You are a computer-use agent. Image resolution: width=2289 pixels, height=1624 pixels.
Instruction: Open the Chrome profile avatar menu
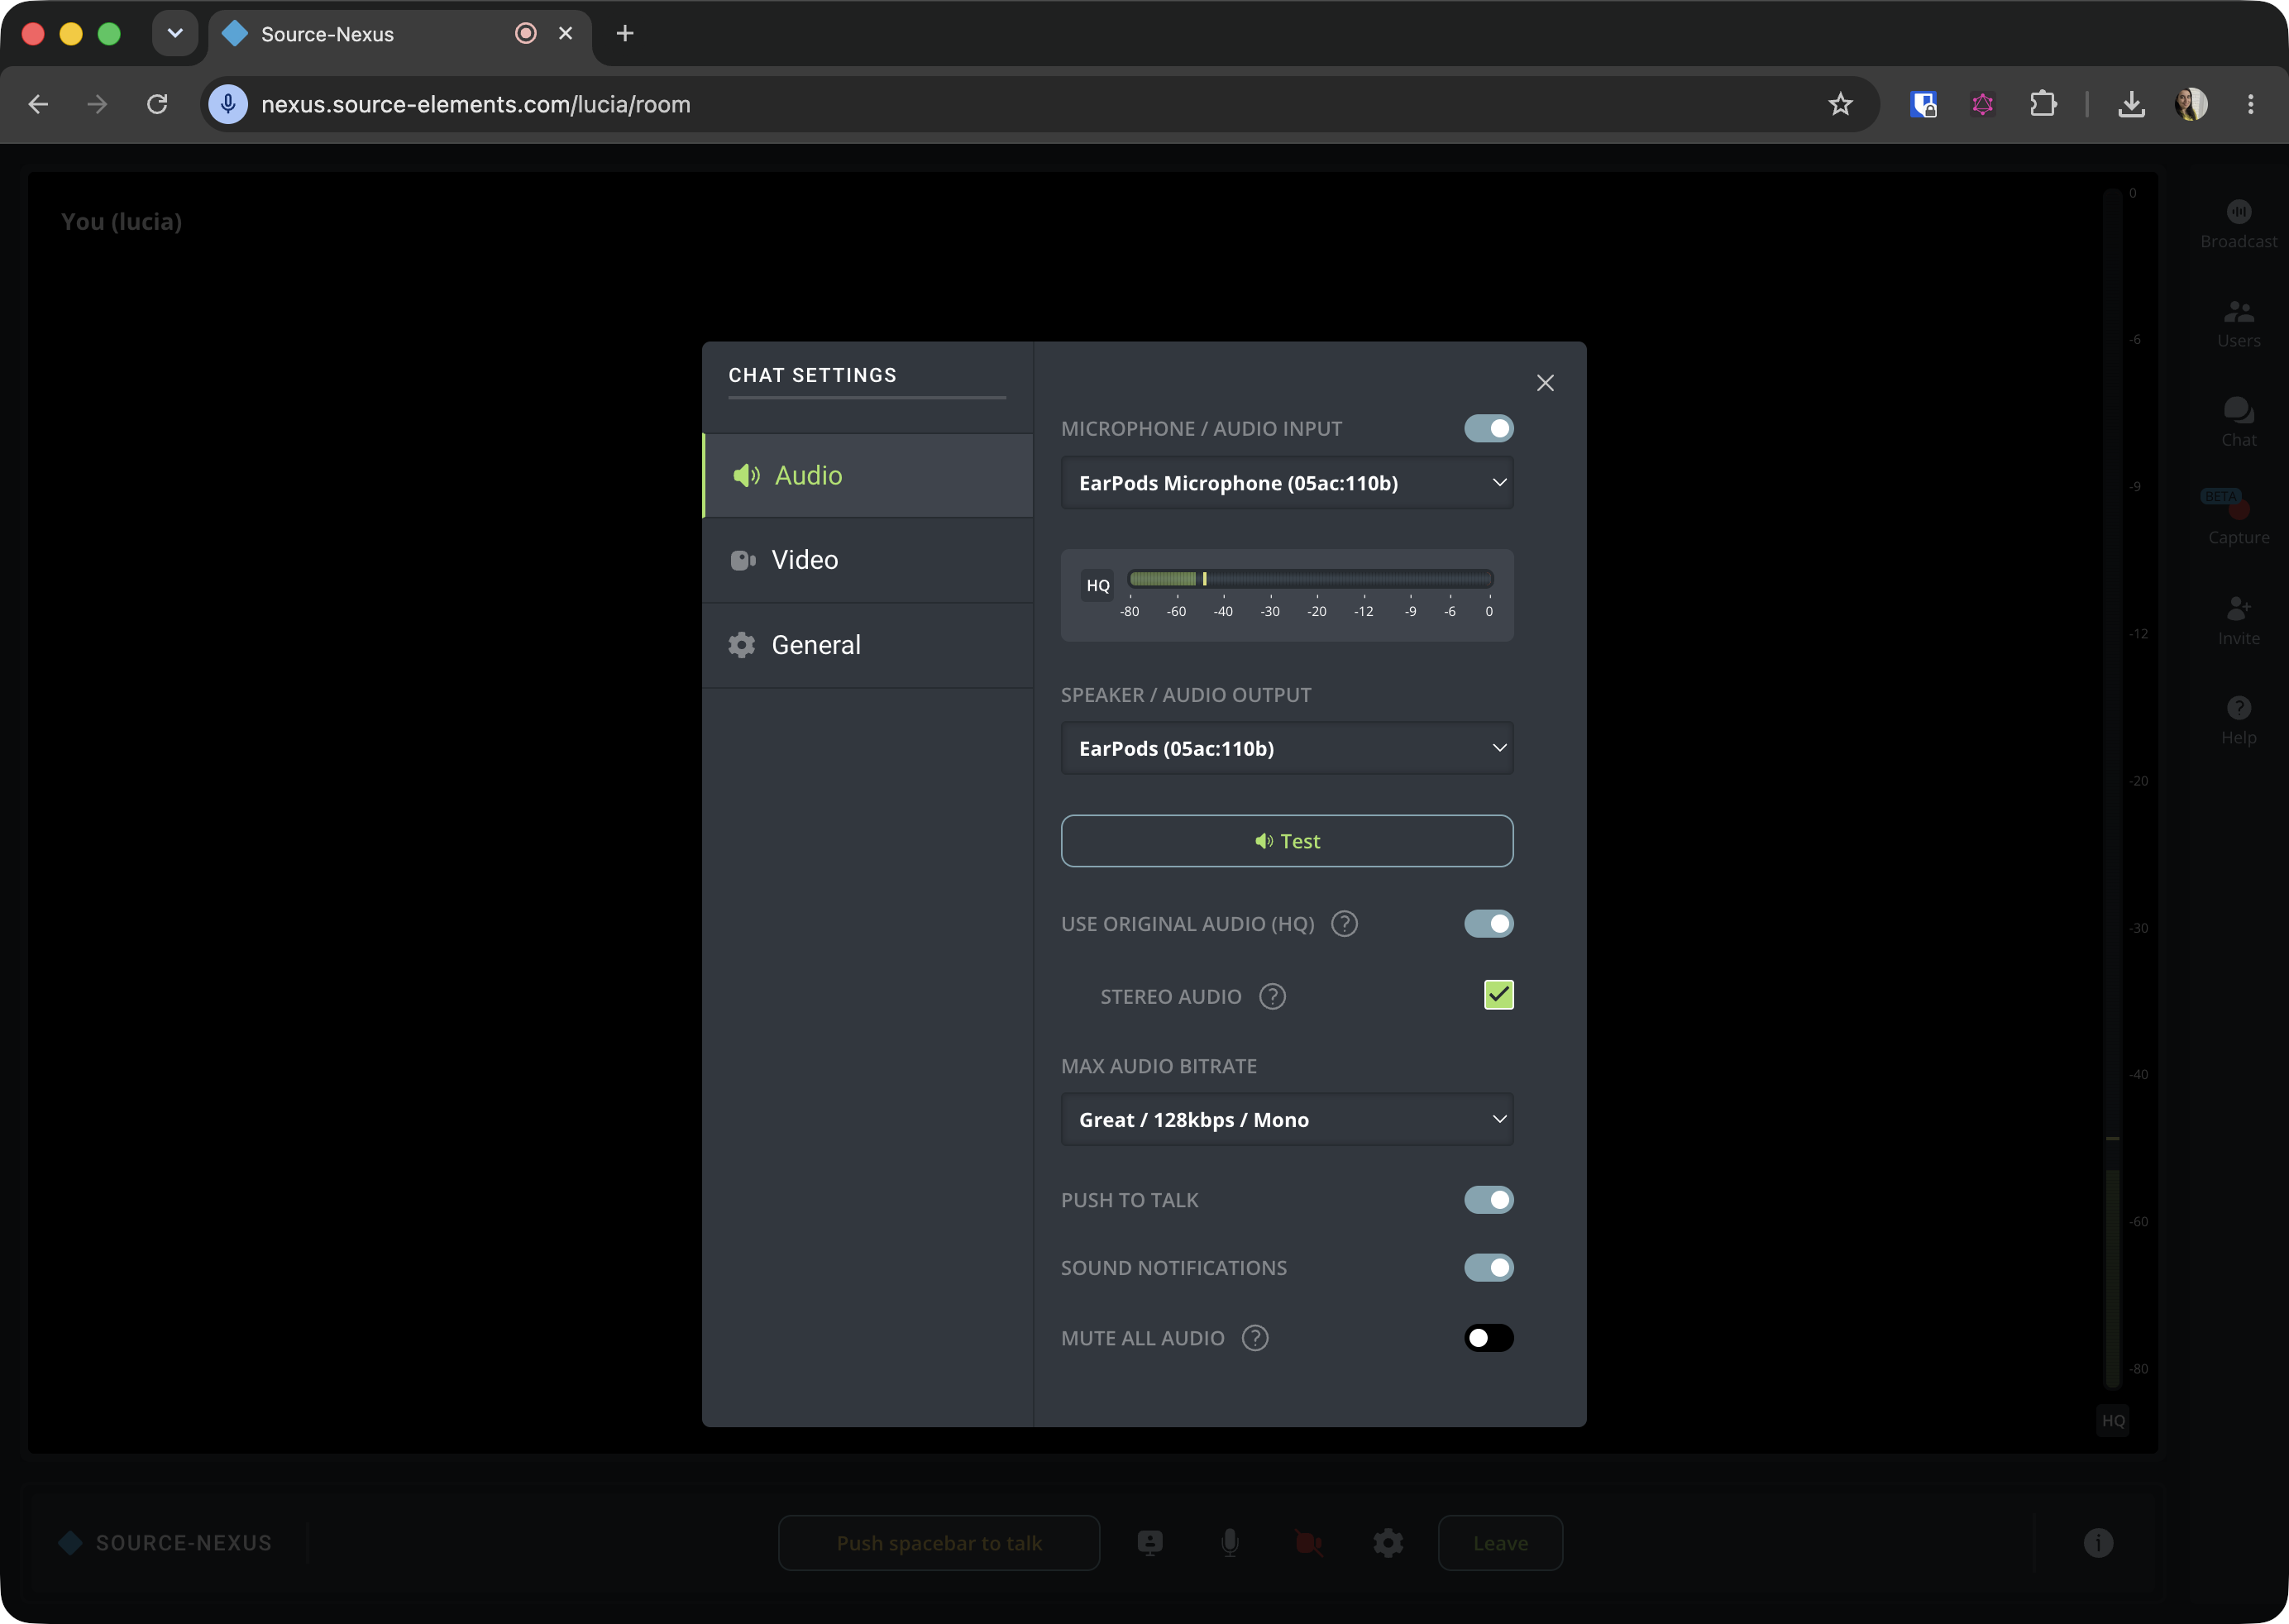pyautogui.click(x=2191, y=104)
